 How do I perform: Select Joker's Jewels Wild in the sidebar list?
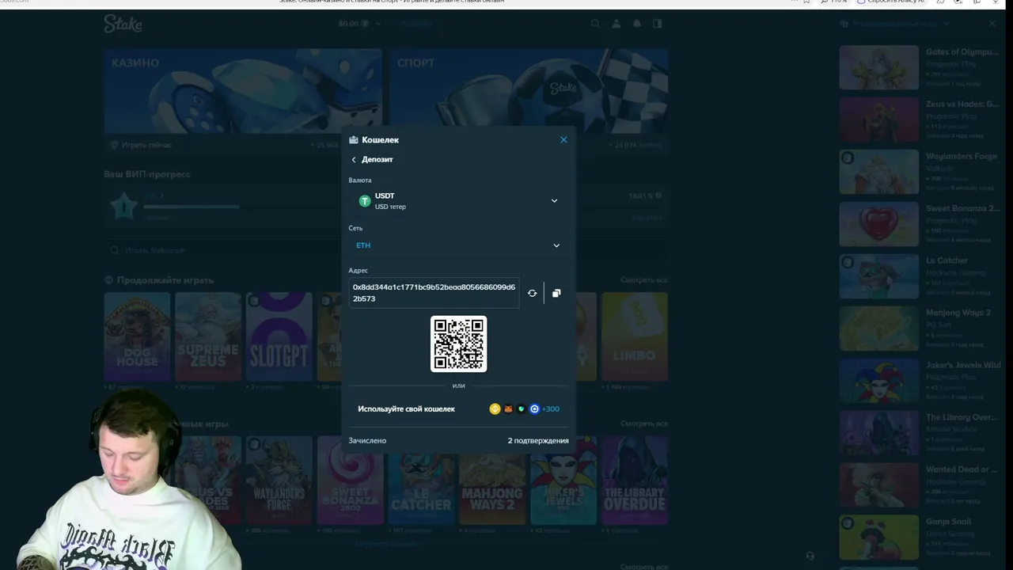pos(919,381)
